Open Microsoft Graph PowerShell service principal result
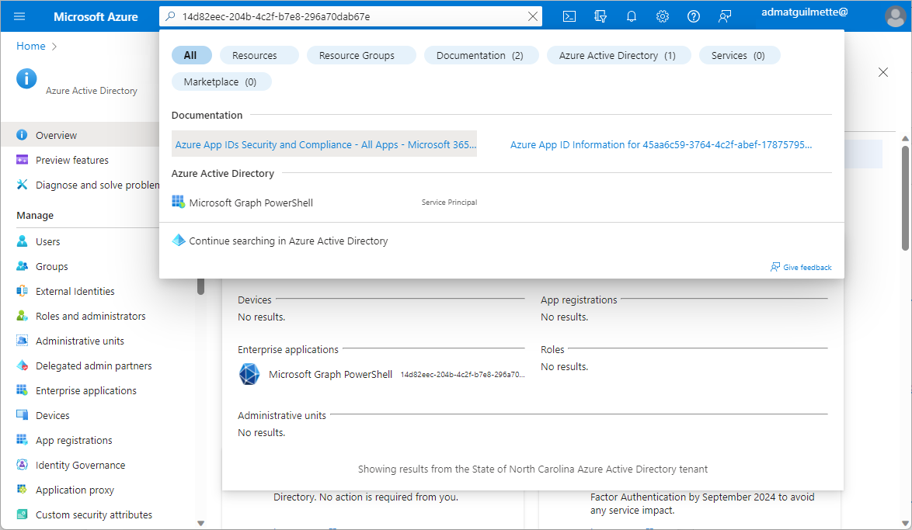 tap(251, 203)
